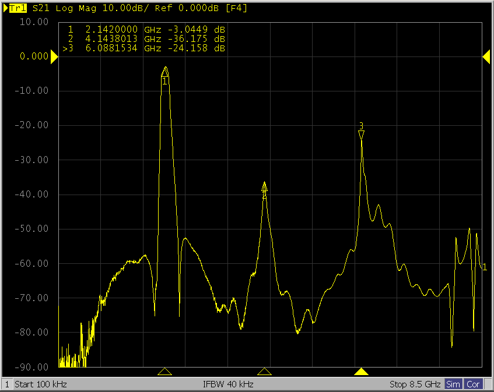This screenshot has height=392, width=494.
Task: Open the 10.00dB/ scale per division setting
Action: [114, 9]
